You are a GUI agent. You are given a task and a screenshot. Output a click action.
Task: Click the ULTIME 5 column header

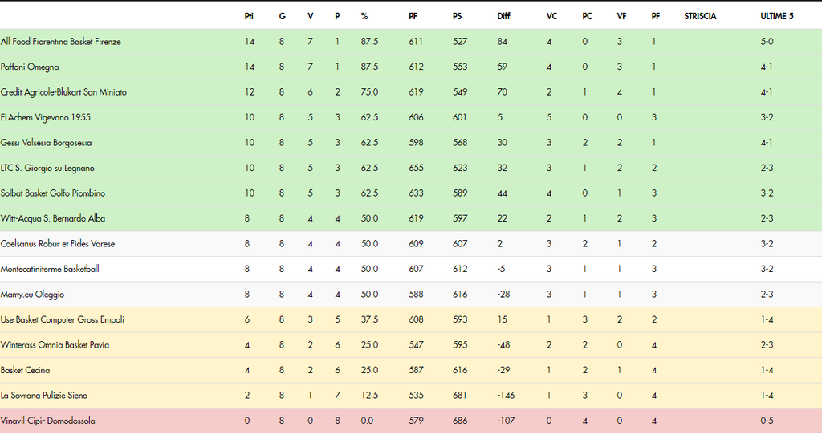pyautogui.click(x=777, y=16)
